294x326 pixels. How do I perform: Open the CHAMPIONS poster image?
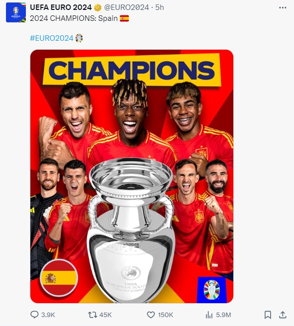pos(132,176)
